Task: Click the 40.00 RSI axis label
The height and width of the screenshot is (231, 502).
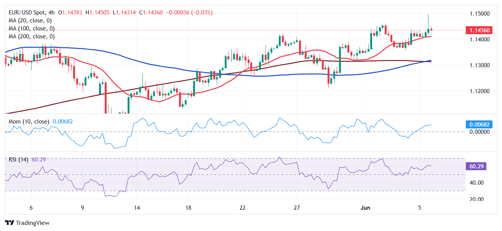Action: click(476, 183)
